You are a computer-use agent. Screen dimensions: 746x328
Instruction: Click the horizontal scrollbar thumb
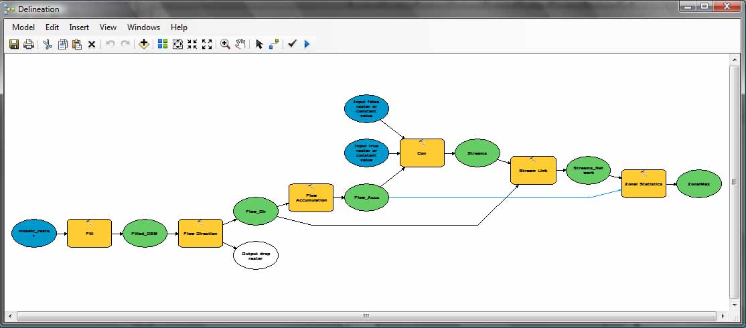(x=366, y=316)
